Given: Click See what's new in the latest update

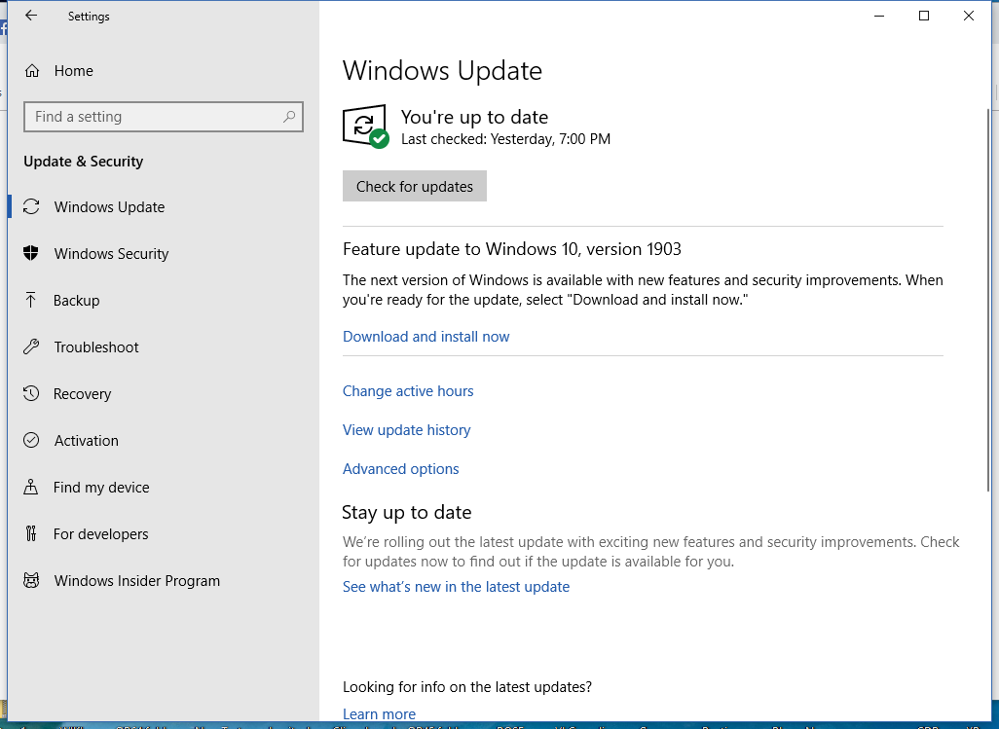Looking at the screenshot, I should [x=457, y=586].
